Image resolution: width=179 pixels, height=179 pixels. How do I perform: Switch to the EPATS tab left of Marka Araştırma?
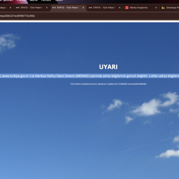tap(104, 8)
